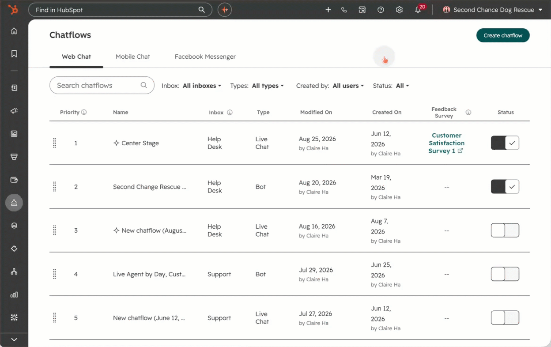Open the Second Change Rescue chatflow
The height and width of the screenshot is (347, 551).
[149, 187]
